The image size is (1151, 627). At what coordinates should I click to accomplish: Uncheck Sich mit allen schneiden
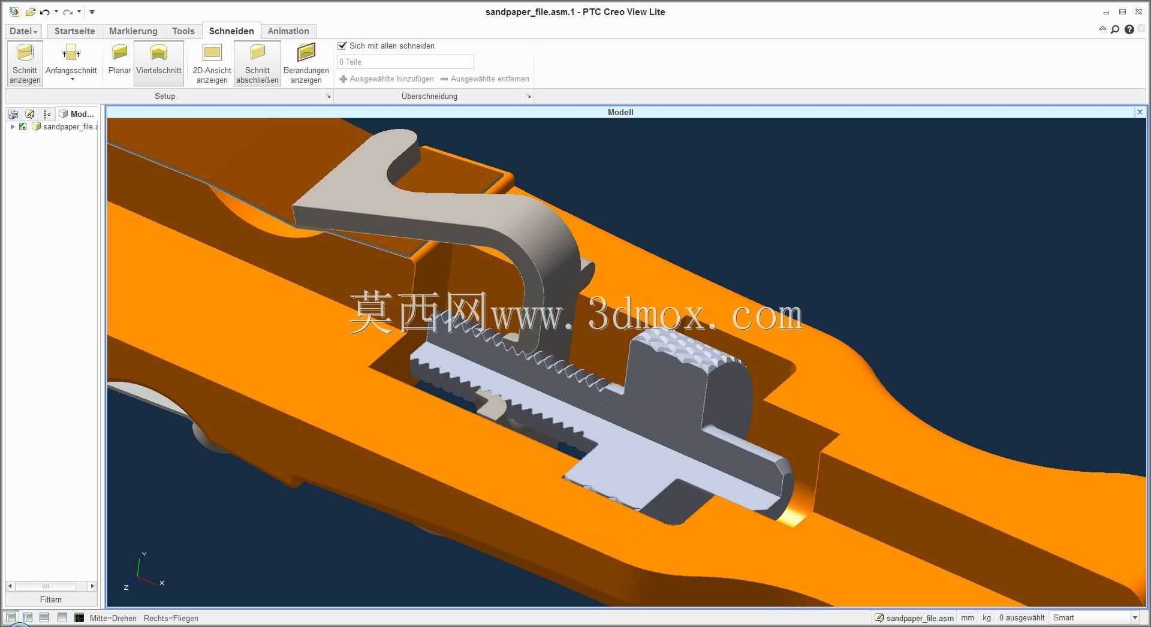point(342,46)
